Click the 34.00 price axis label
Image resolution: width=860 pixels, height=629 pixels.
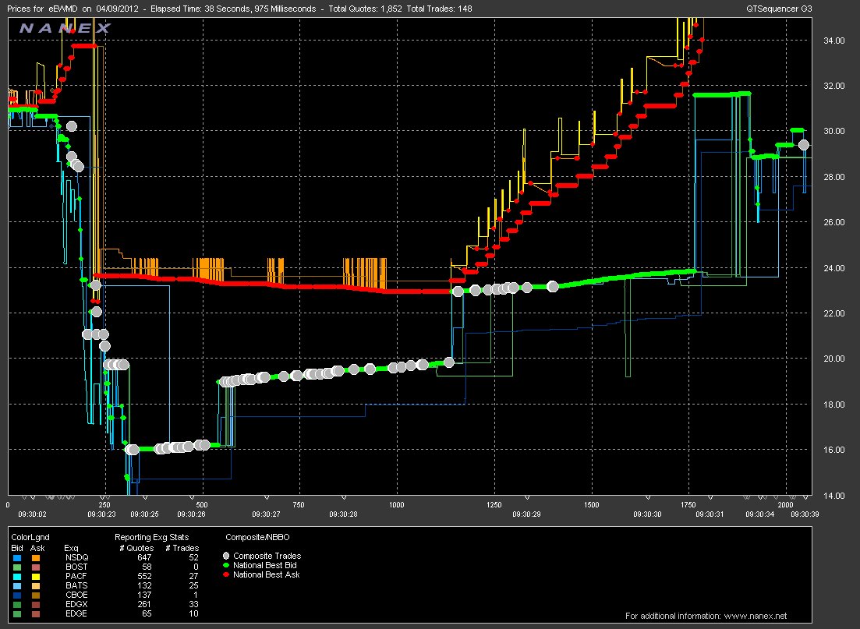coord(829,41)
